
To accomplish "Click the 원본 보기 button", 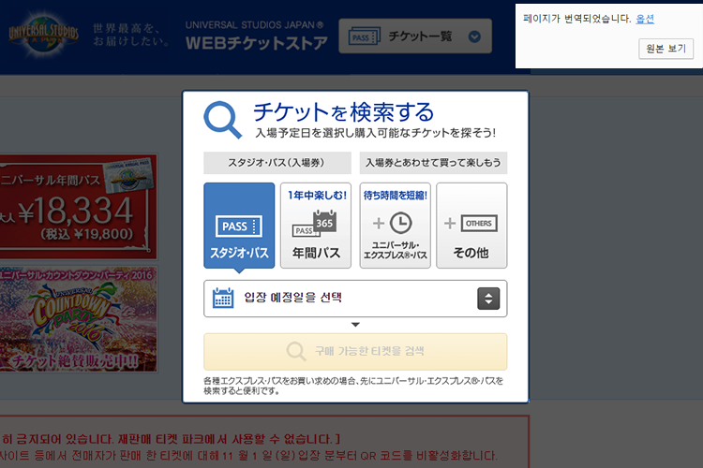I will point(666,49).
